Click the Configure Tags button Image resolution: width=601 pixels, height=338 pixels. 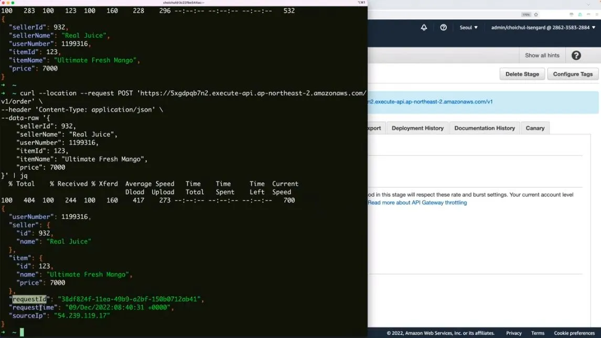click(573, 74)
